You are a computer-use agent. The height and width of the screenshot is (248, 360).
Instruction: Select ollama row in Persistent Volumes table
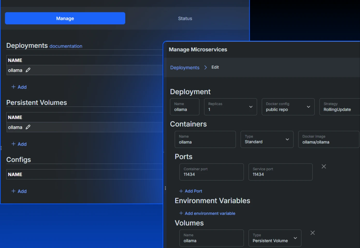[85, 127]
